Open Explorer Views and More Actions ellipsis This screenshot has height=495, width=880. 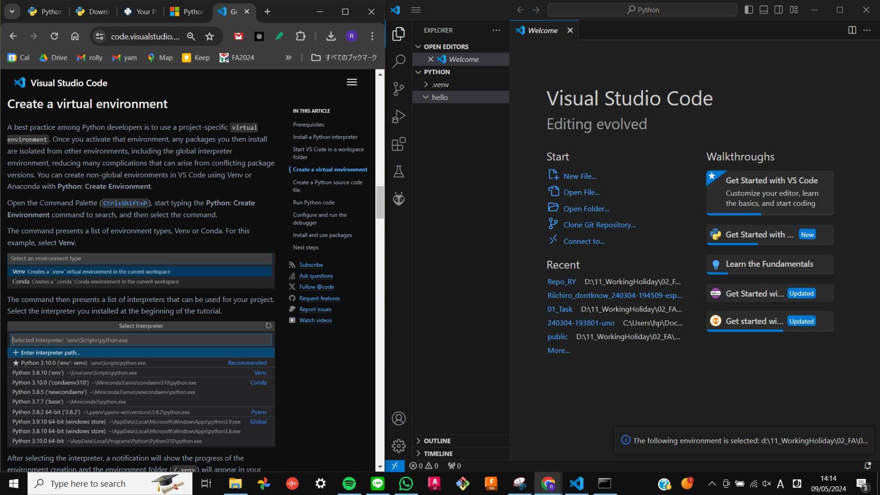click(496, 30)
